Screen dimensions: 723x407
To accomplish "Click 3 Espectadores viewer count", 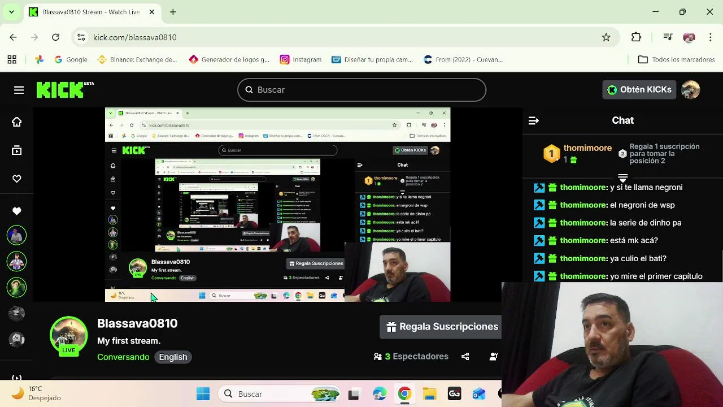I will (411, 357).
